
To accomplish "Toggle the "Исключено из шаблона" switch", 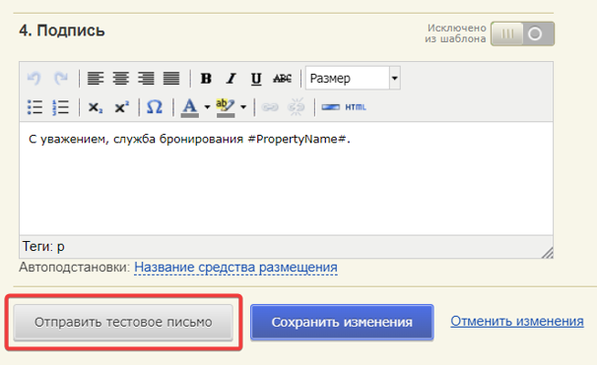I will (522, 33).
